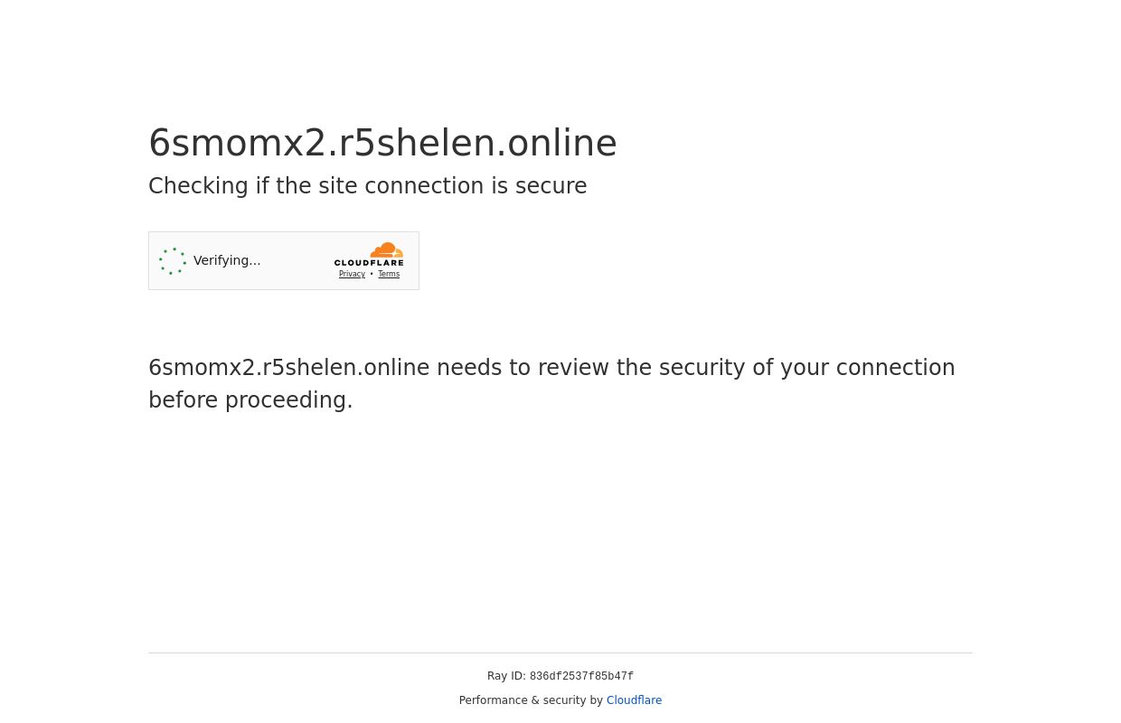Screen dimensions: 1121x723
Task: Click the CLOUDFLARE wordmark in the widget
Action: 369,262
